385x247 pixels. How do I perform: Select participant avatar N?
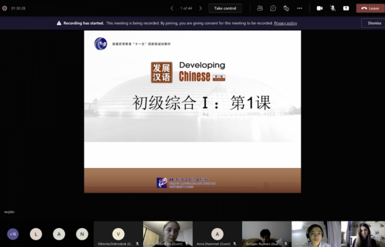point(82,234)
